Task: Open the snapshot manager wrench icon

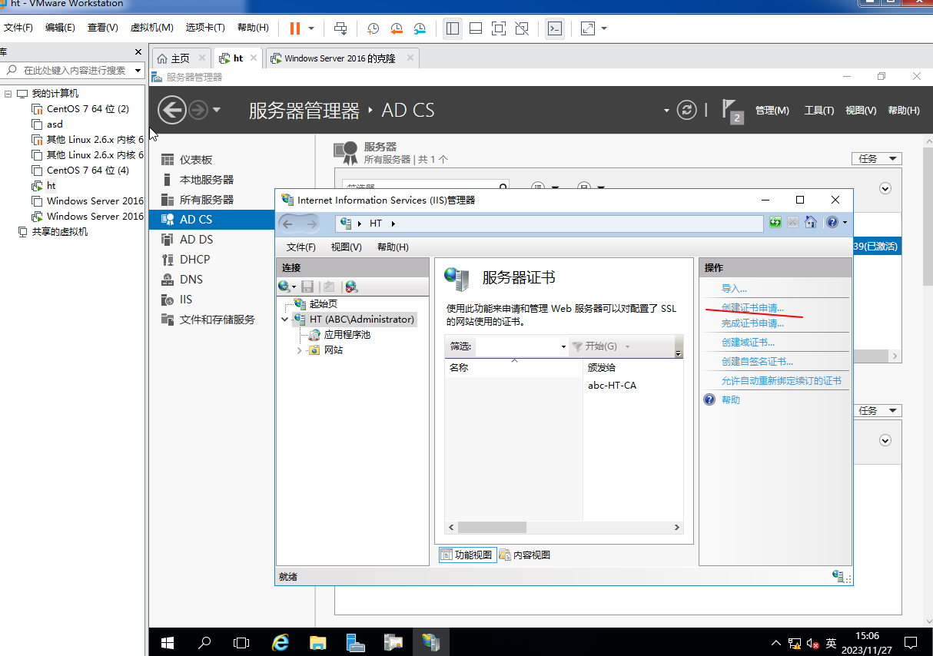Action: [x=420, y=28]
